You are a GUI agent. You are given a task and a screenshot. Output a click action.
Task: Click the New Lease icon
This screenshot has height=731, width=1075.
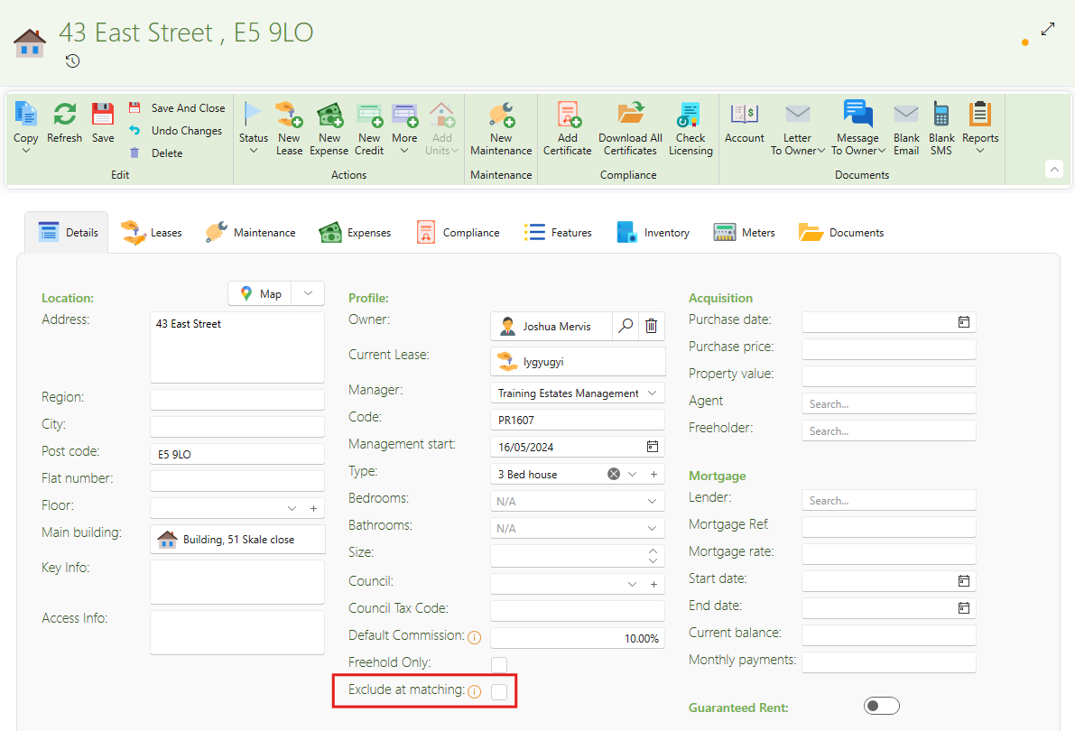289,115
